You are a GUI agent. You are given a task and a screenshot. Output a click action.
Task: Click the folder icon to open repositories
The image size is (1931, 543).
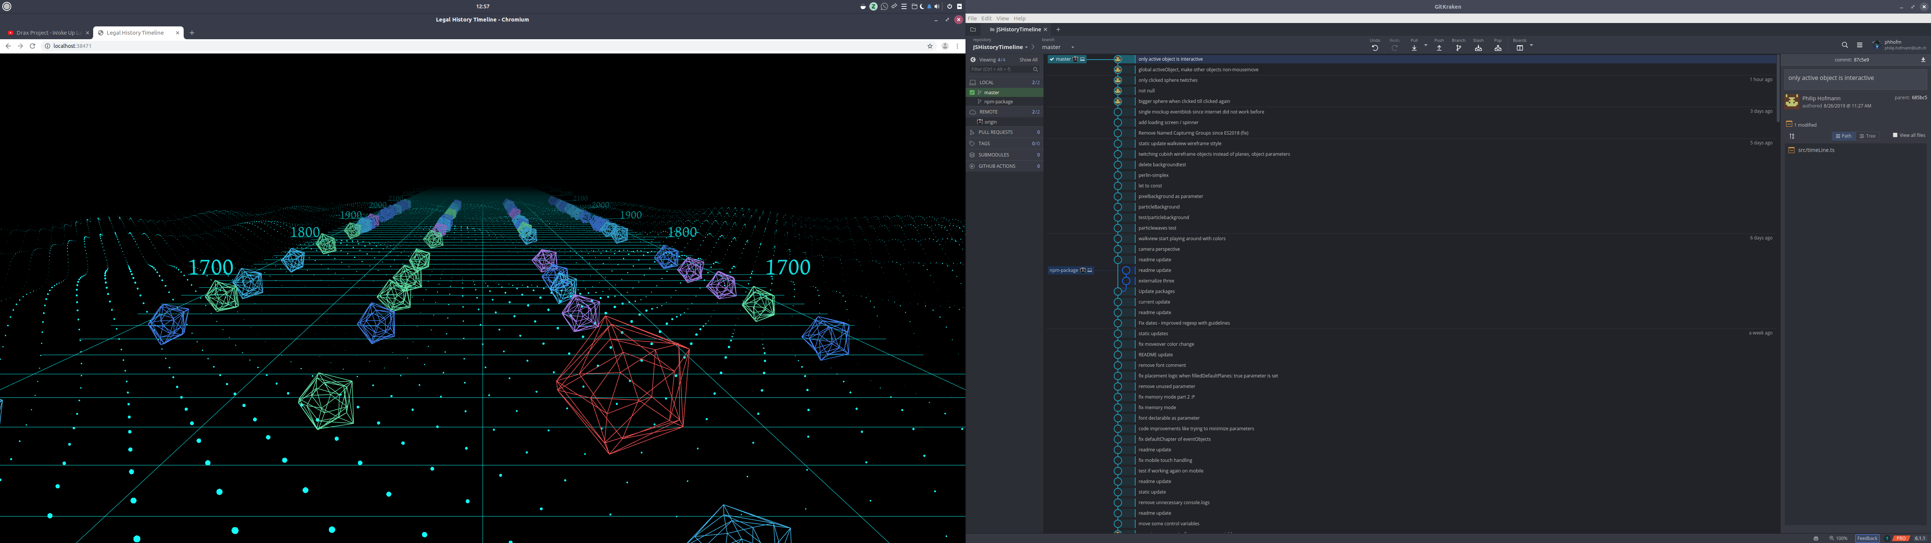point(973,29)
